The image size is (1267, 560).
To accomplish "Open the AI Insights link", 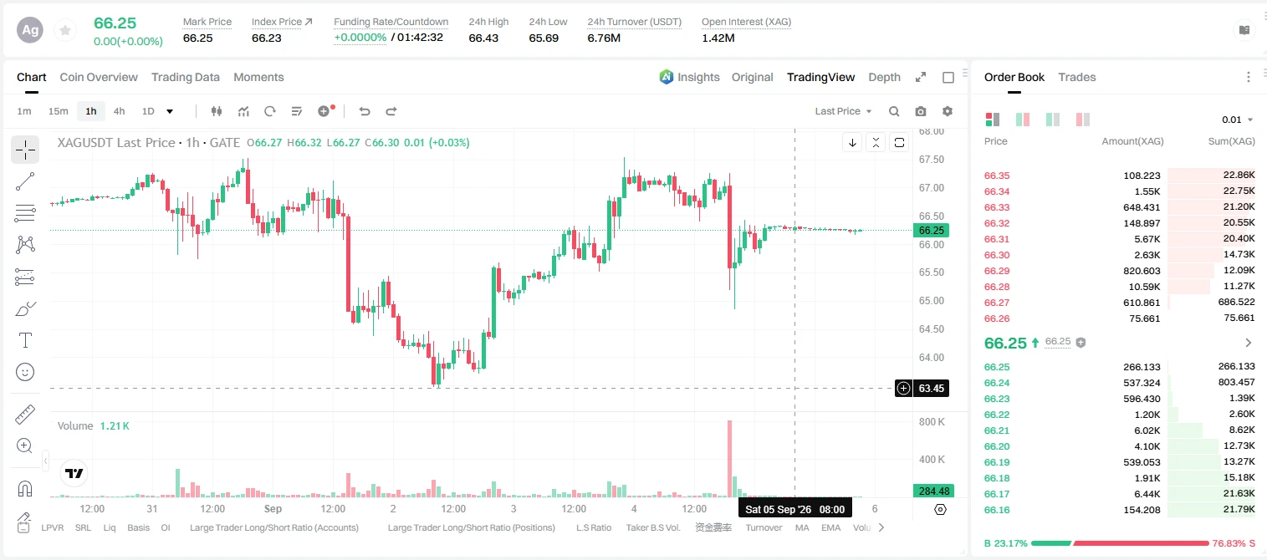I will (x=689, y=77).
